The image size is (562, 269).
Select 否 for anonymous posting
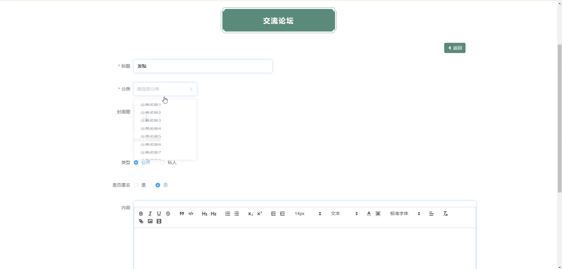click(158, 185)
